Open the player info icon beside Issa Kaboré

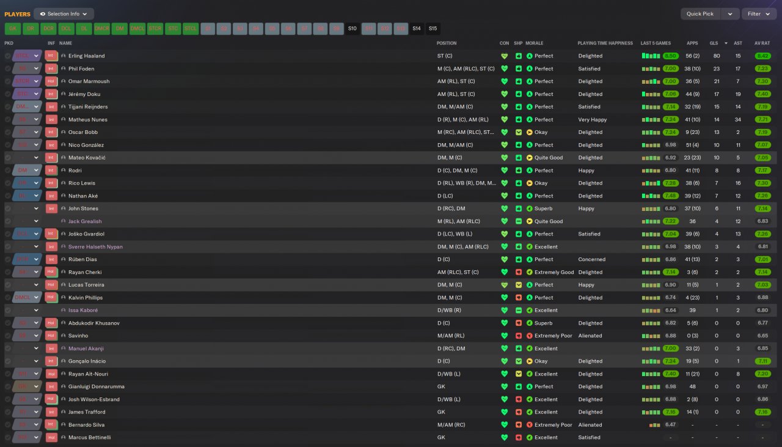click(x=64, y=310)
